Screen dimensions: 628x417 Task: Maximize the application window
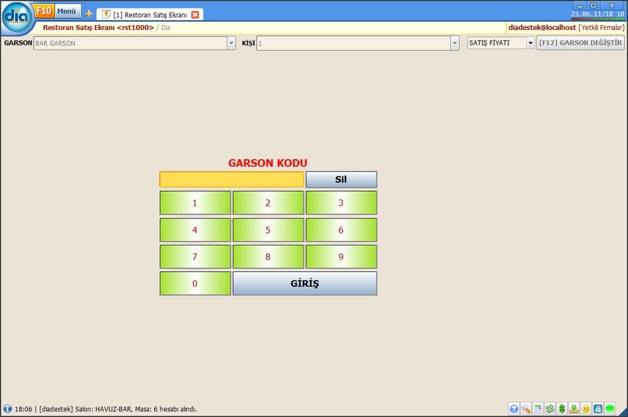click(x=594, y=6)
